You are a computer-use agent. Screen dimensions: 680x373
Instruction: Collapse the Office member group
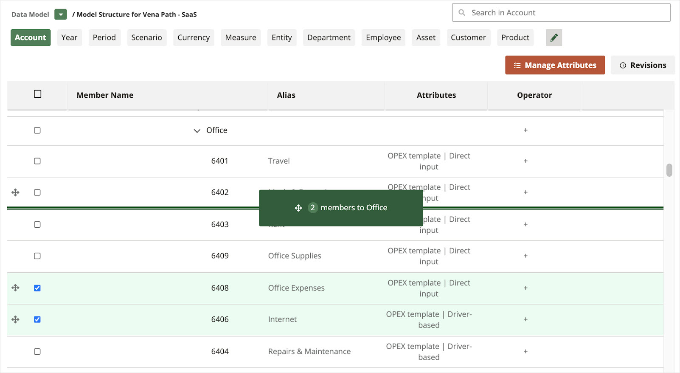197,131
